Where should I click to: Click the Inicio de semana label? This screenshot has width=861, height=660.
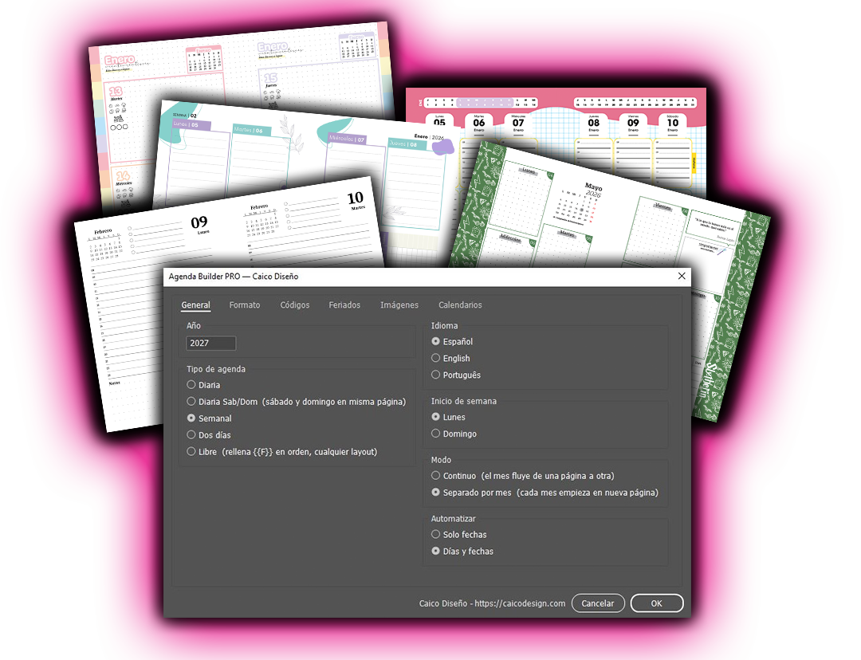pyautogui.click(x=463, y=402)
